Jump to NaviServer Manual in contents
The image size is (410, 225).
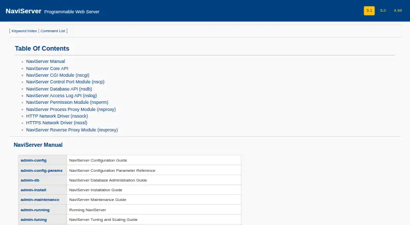pyautogui.click(x=46, y=61)
